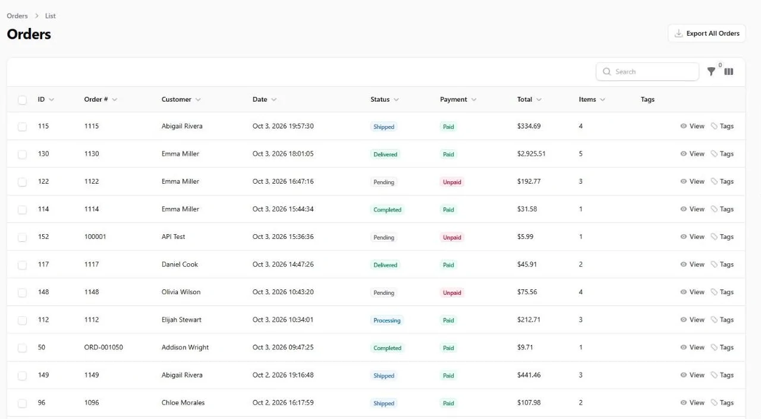The image size is (761, 419).
Task: Click tag icon for order 1096
Action: pos(714,402)
